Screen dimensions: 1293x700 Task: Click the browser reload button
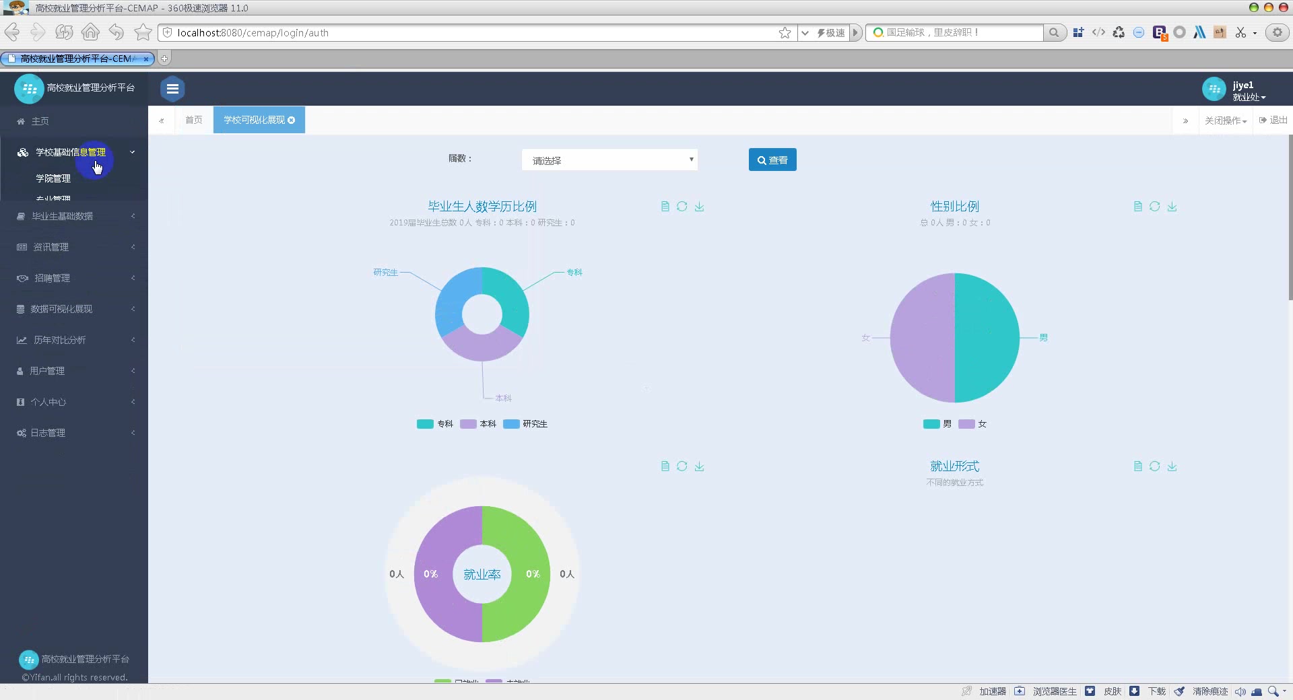click(64, 32)
